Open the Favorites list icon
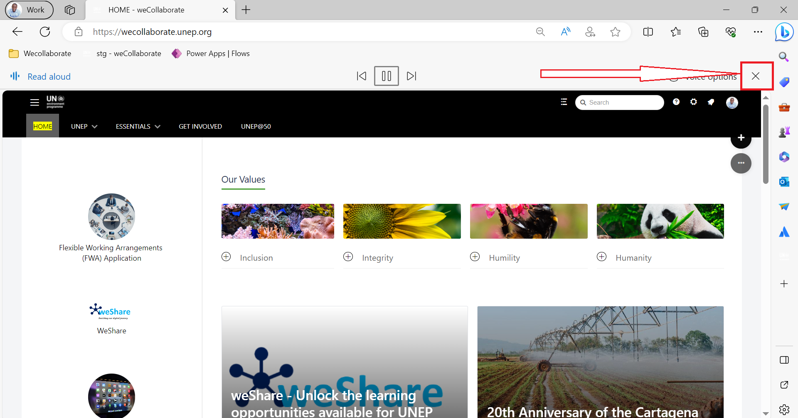 click(676, 32)
